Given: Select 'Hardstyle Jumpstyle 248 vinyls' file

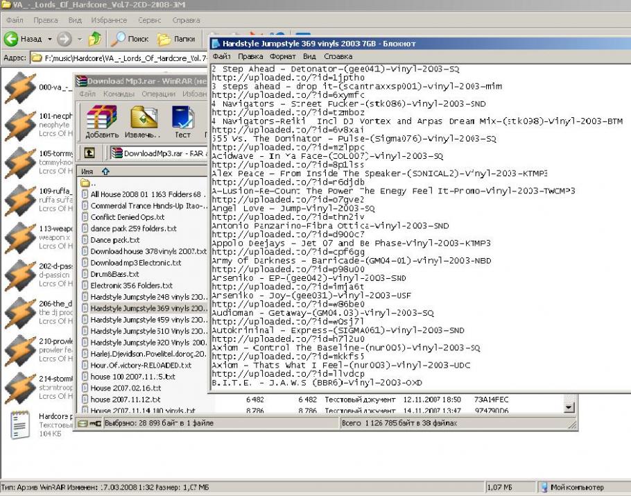Looking at the screenshot, I should pos(144,297).
